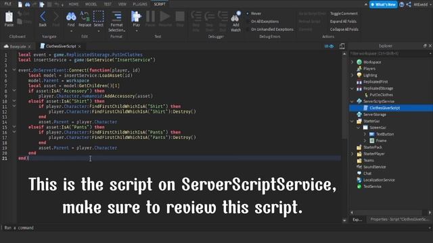
Task: Click the plugin puzzle icon in quick access bar
Action: click(42, 5)
